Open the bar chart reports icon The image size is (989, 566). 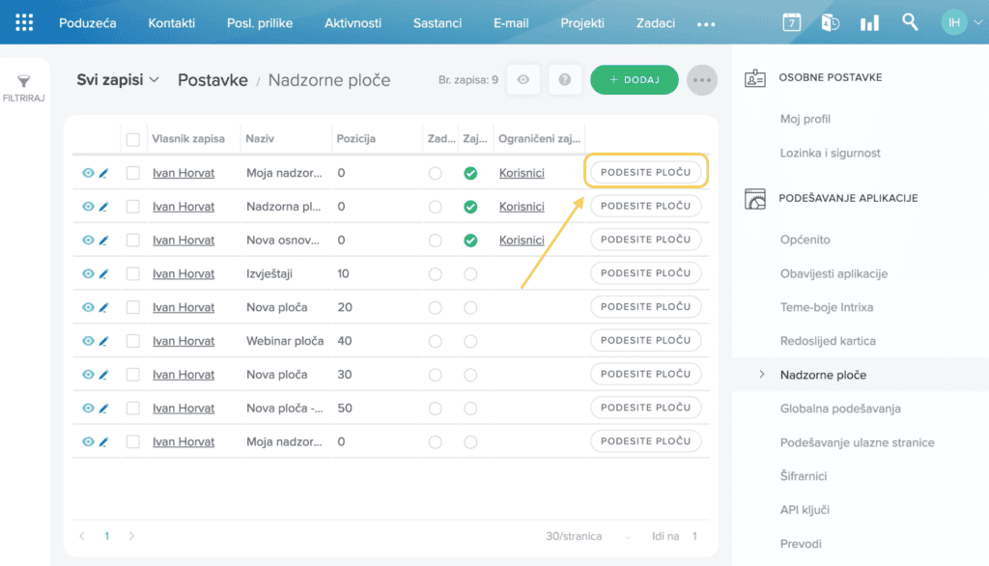point(869,23)
